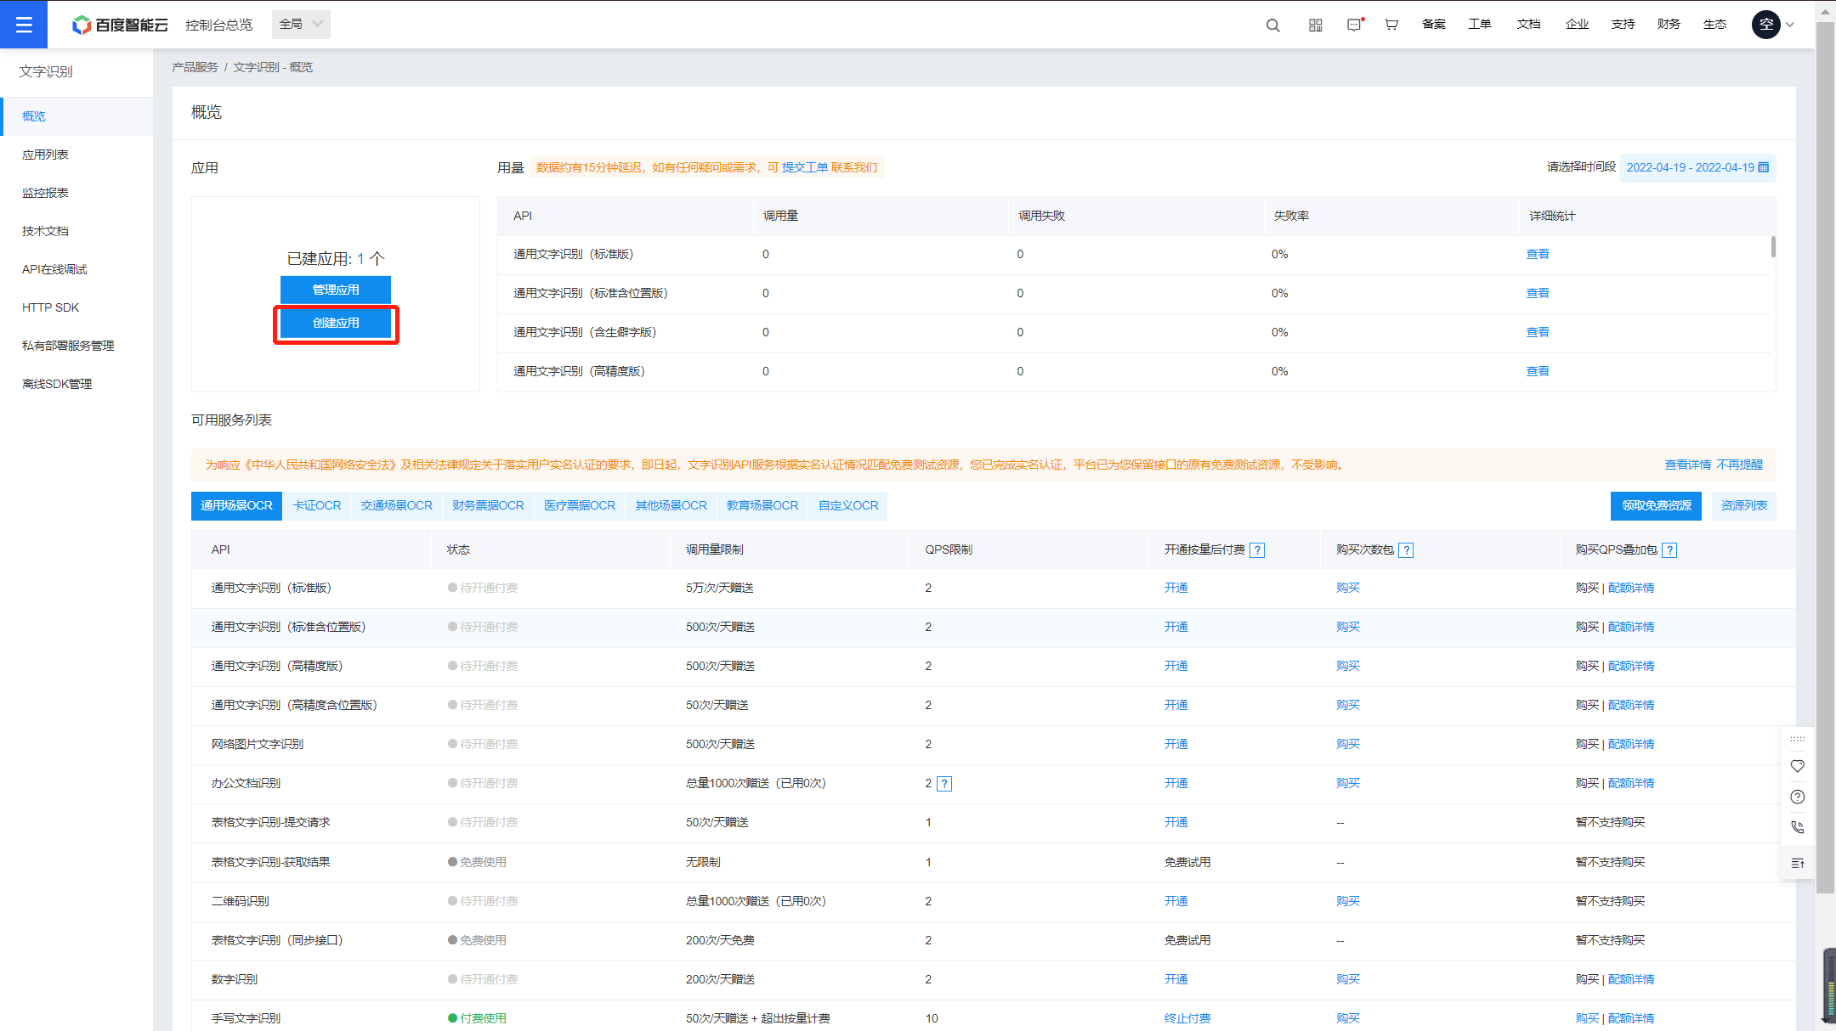Expand the 全局 region dropdown
The width and height of the screenshot is (1836, 1031).
click(x=301, y=25)
